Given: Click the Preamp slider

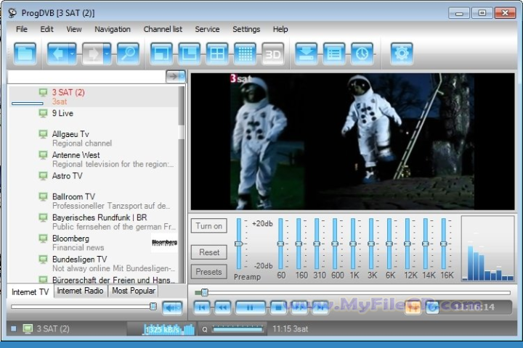Looking at the screenshot, I should (238, 244).
